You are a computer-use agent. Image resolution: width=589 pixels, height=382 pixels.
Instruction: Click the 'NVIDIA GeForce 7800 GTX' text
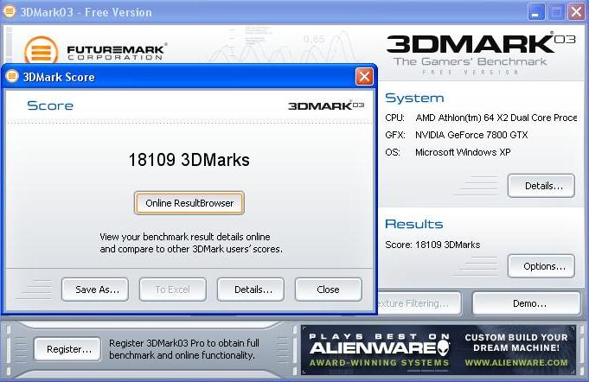(471, 135)
